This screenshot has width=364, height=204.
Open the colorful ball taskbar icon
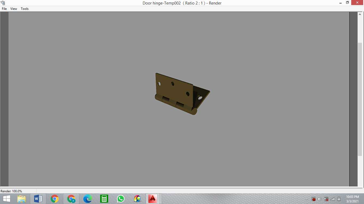[137, 199]
